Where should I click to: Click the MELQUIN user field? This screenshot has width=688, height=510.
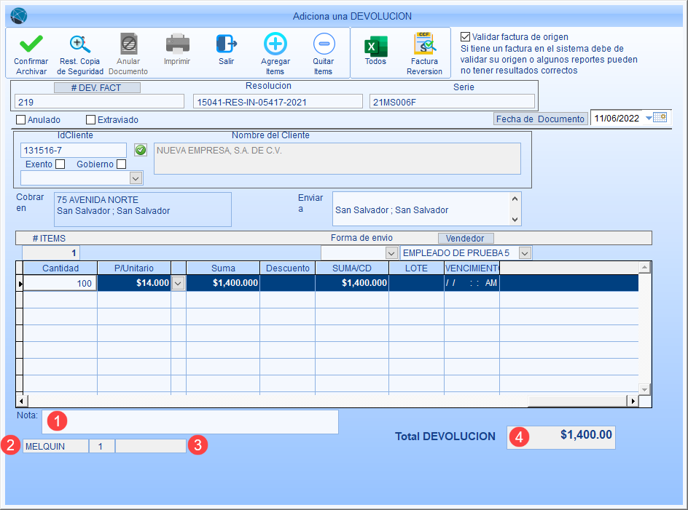click(55, 446)
